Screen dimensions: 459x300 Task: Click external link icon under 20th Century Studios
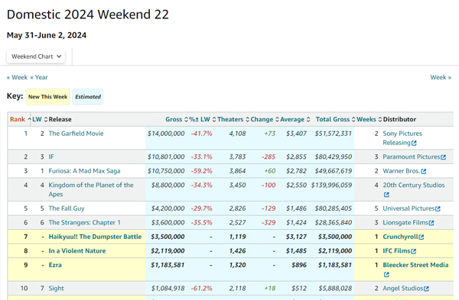pos(386,195)
